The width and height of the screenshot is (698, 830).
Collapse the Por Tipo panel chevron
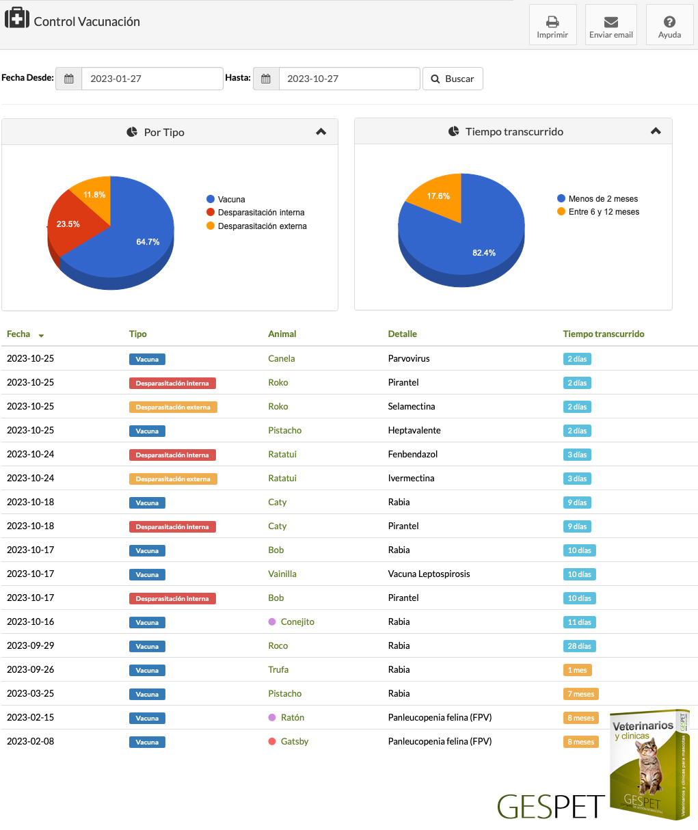(x=321, y=132)
